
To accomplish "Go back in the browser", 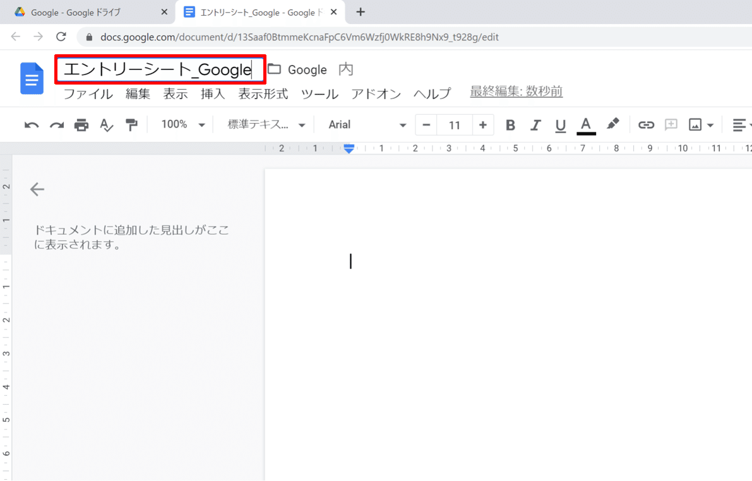I will click(x=16, y=37).
